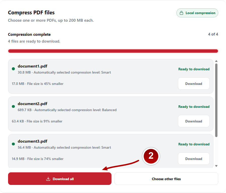Click the Compression complete heading
This screenshot has height=193, width=226.
pos(29,35)
